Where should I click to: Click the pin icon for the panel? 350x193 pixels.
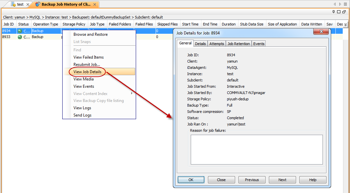tap(334, 12)
